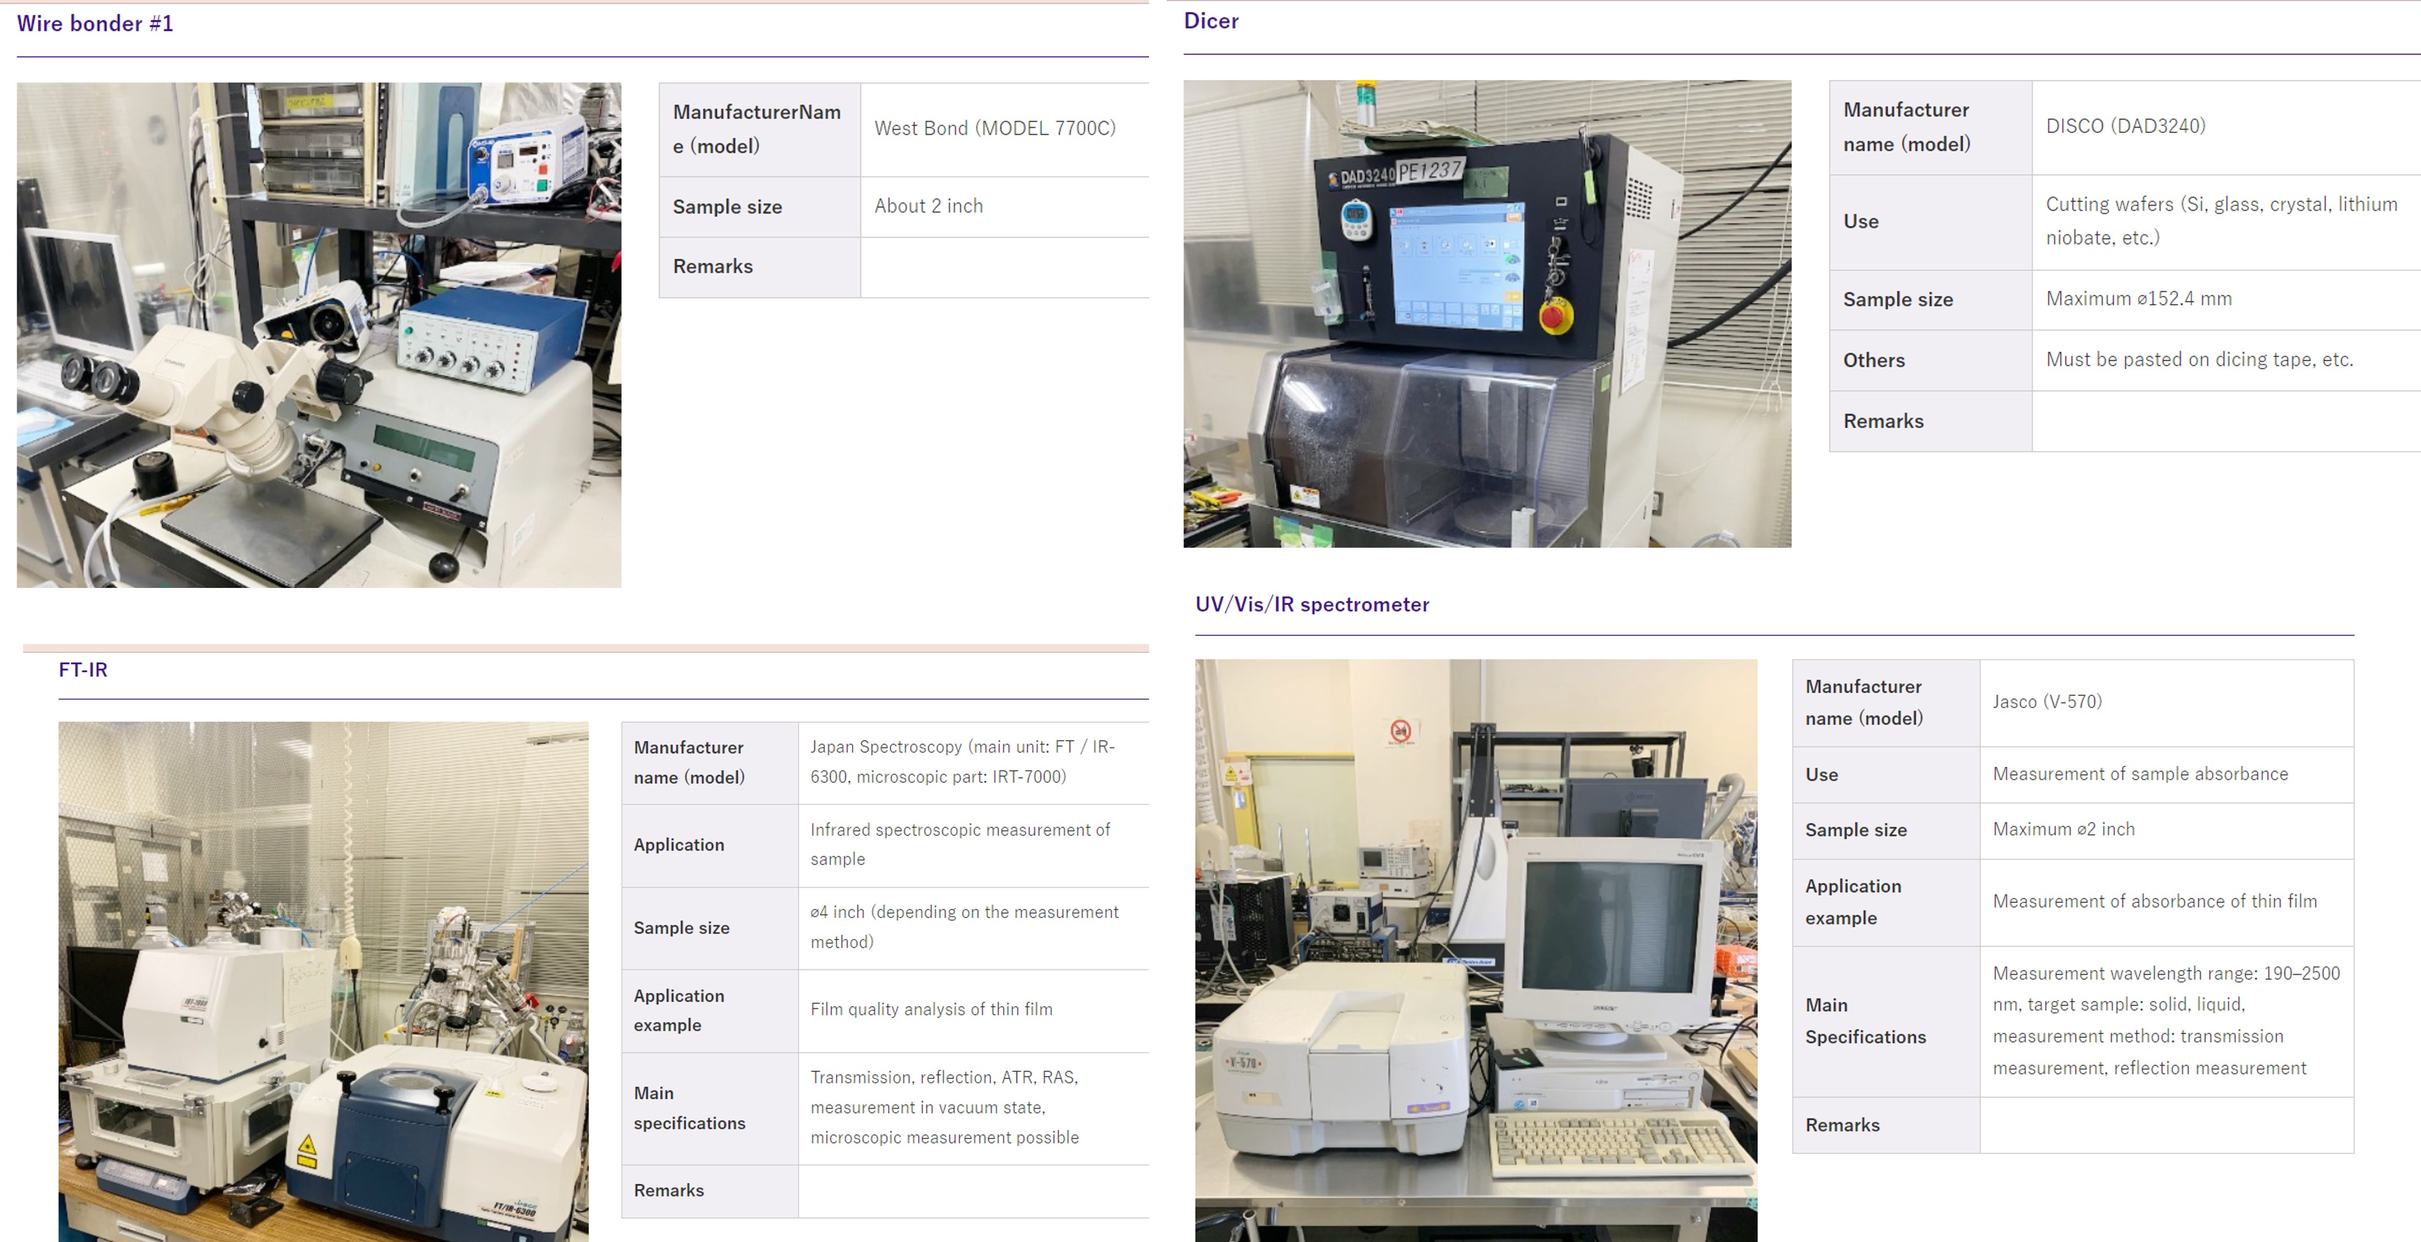Click 'Sample size' label in Wire bonder table
The image size is (2421, 1242).
(759, 207)
